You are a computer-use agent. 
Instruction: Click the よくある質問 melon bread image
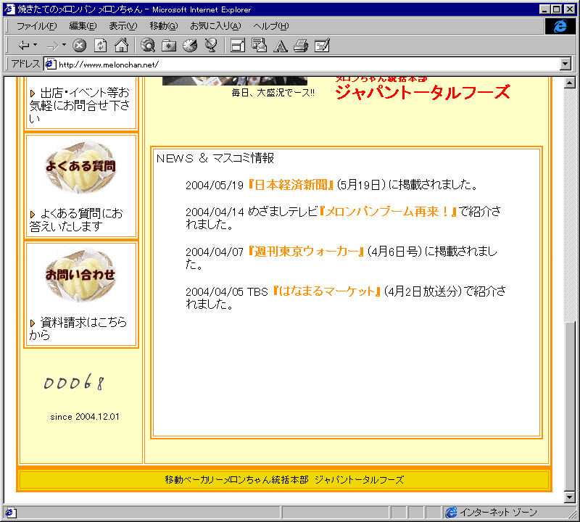80,167
